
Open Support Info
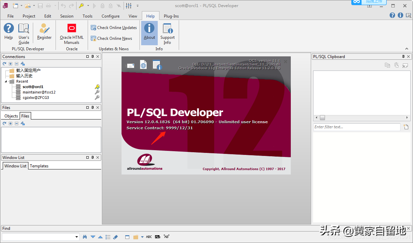(168, 33)
